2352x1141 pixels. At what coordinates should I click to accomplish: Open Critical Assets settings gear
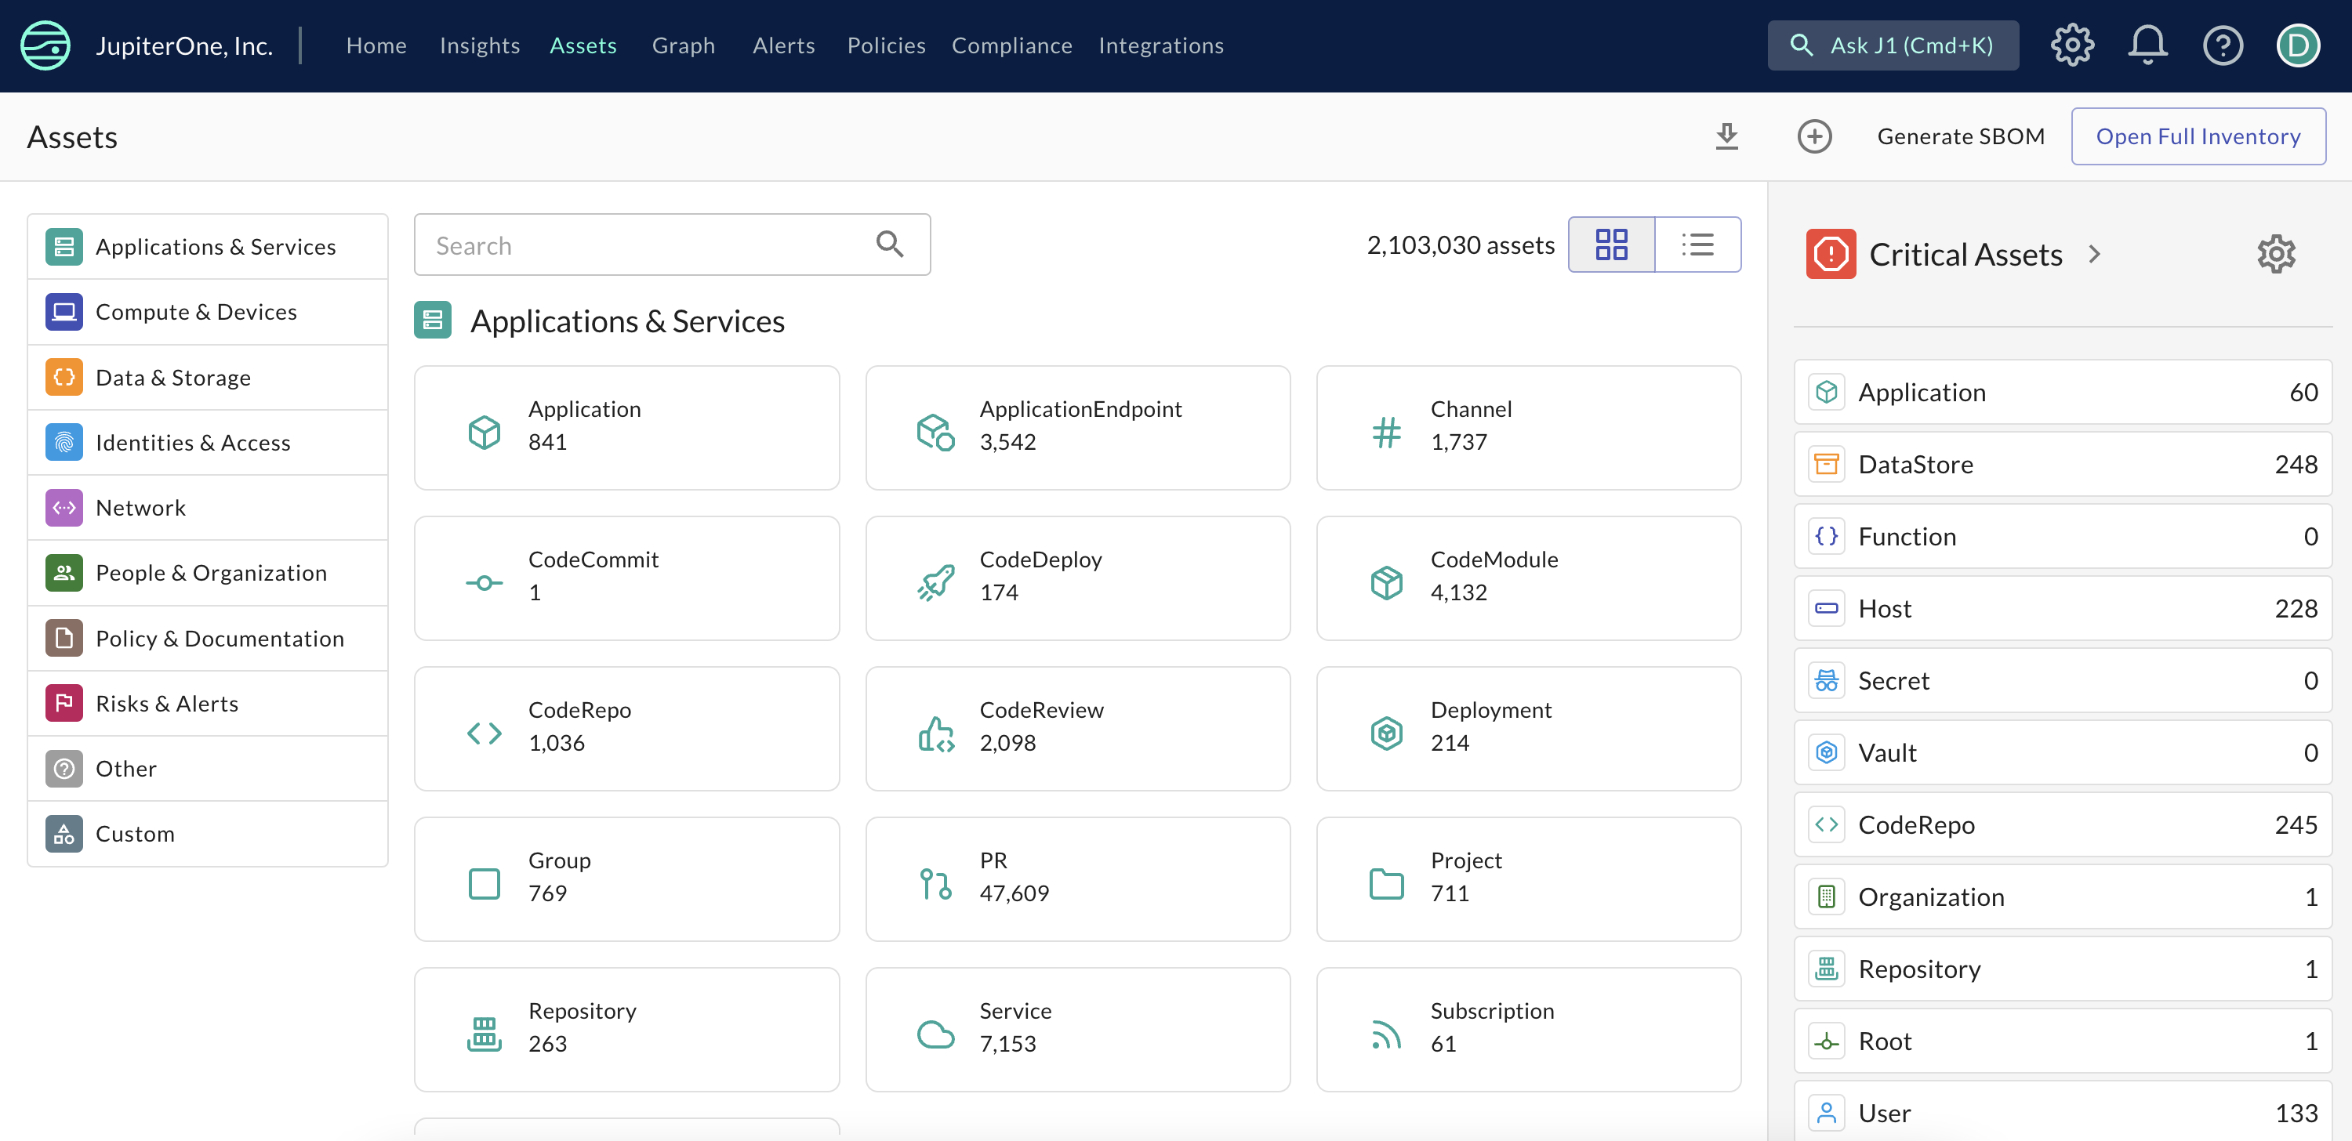pyautogui.click(x=2275, y=254)
